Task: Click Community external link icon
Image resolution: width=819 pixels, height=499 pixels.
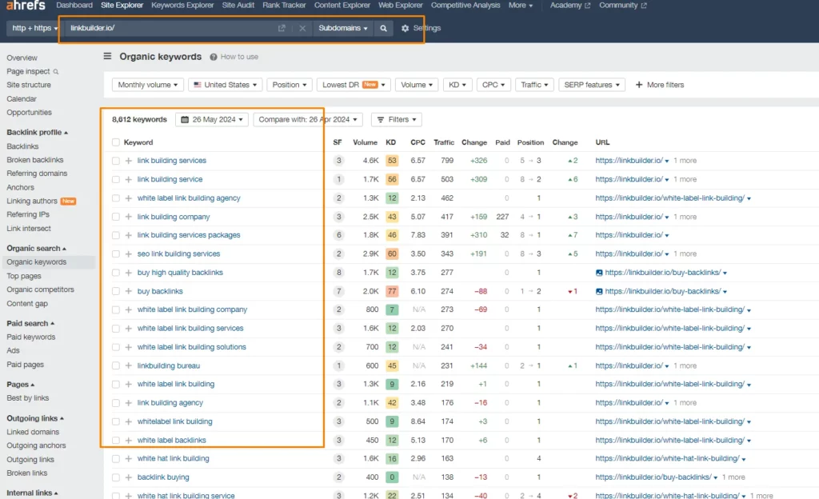Action: 644,6
